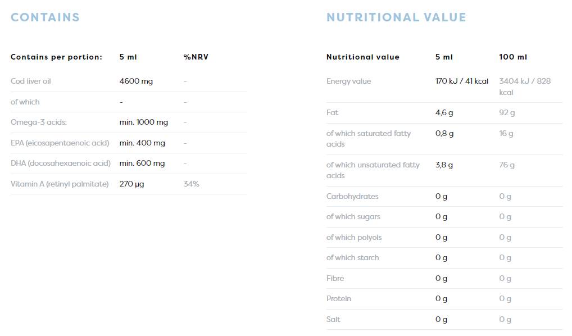
Task: Click the Salt row label
Action: [333, 320]
